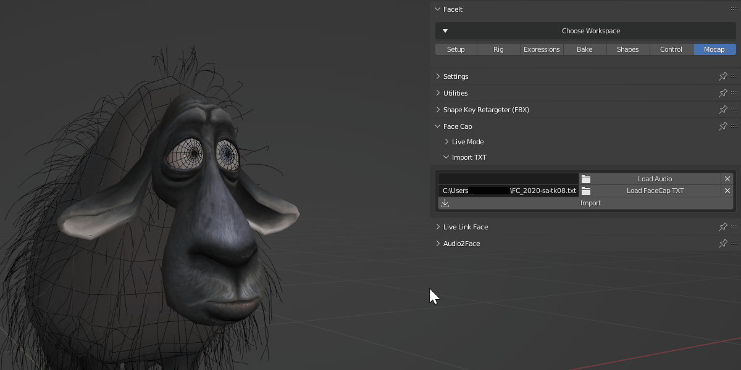Collapse the FaceIt panel

(x=438, y=9)
